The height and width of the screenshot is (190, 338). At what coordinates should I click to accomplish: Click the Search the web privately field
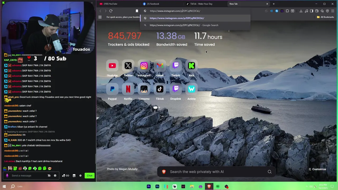[x=217, y=172]
